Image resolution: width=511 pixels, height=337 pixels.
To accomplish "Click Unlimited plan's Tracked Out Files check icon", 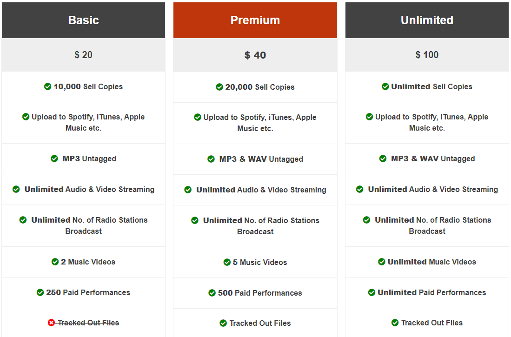I will (395, 323).
